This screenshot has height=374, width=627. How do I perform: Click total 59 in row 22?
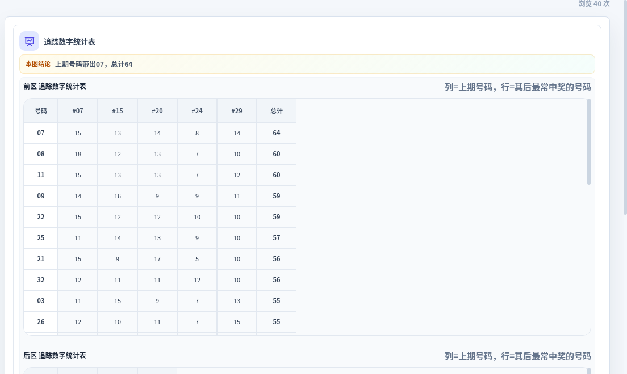coord(277,216)
